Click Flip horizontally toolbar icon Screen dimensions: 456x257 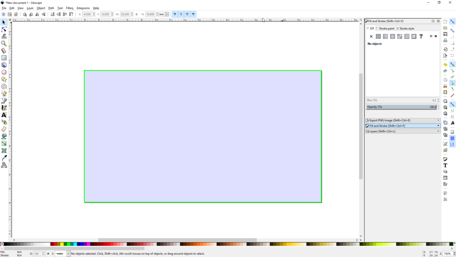(x=37, y=14)
